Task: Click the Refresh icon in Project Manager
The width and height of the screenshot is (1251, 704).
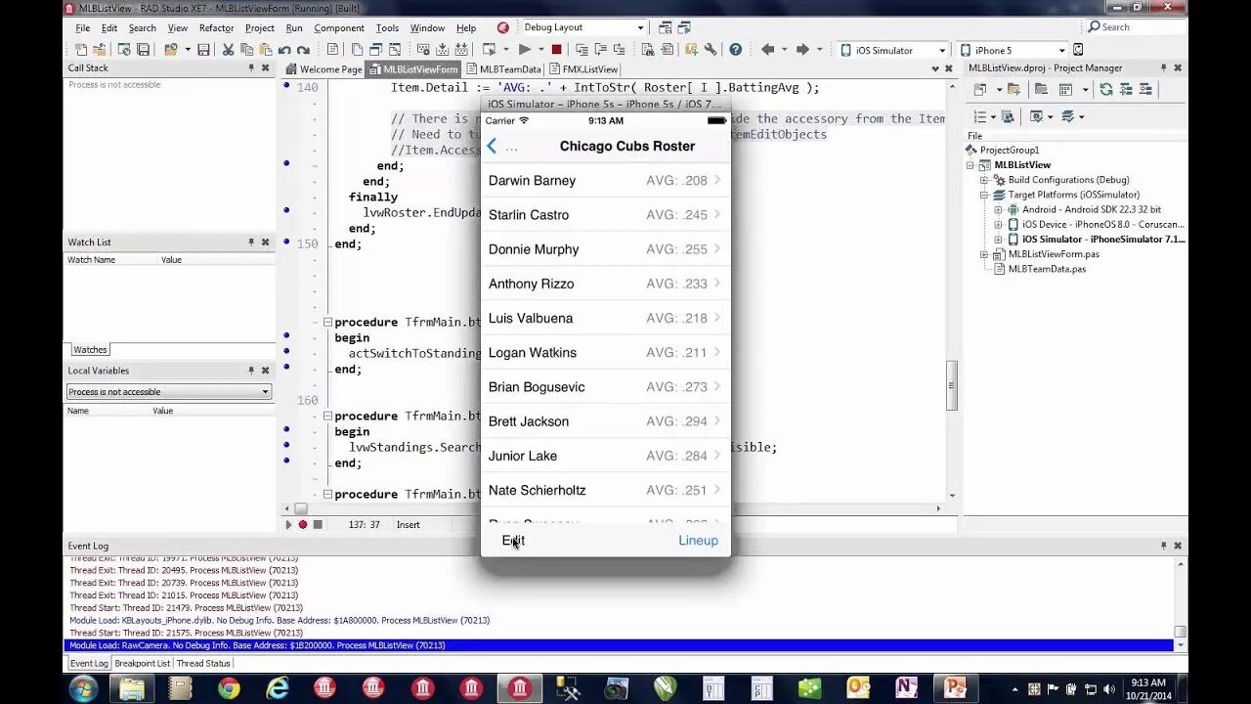Action: [x=1106, y=89]
